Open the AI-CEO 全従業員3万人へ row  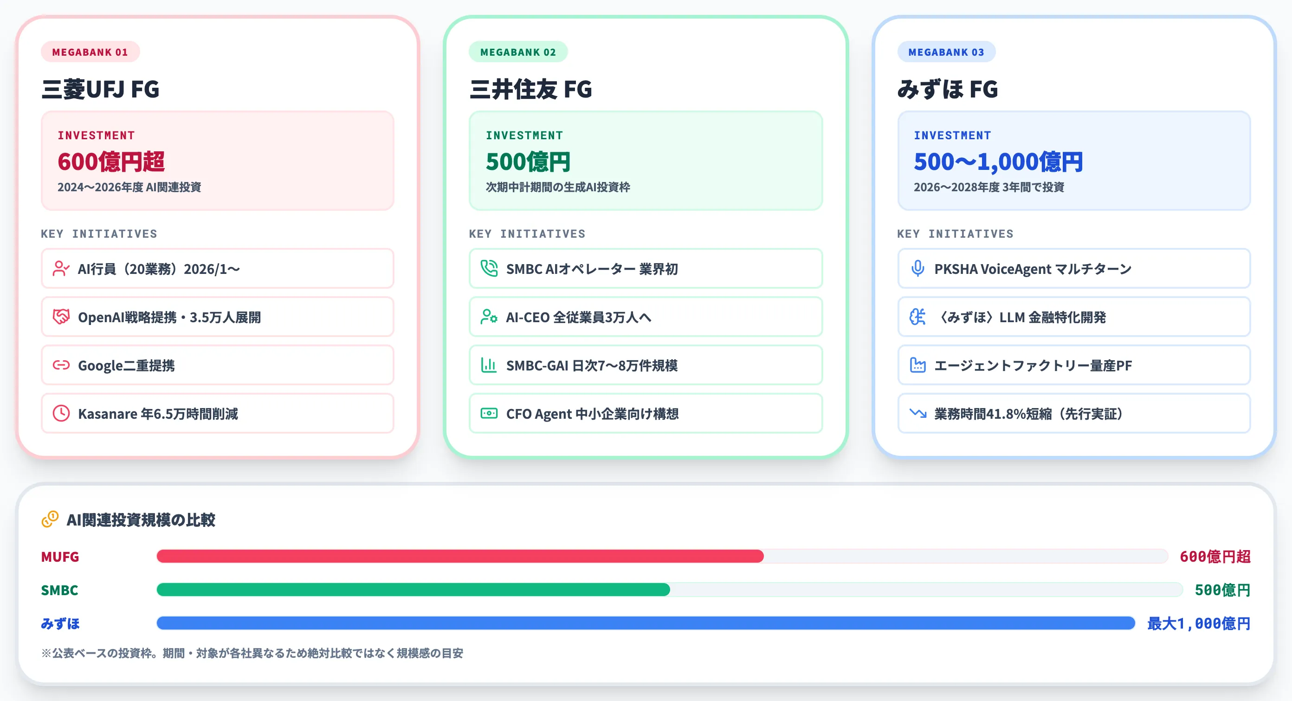pyautogui.click(x=646, y=317)
